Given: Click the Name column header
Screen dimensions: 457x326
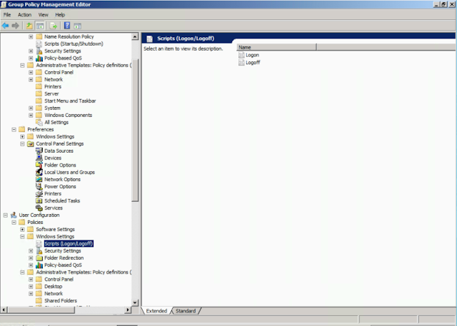Looking at the screenshot, I should pos(276,47).
